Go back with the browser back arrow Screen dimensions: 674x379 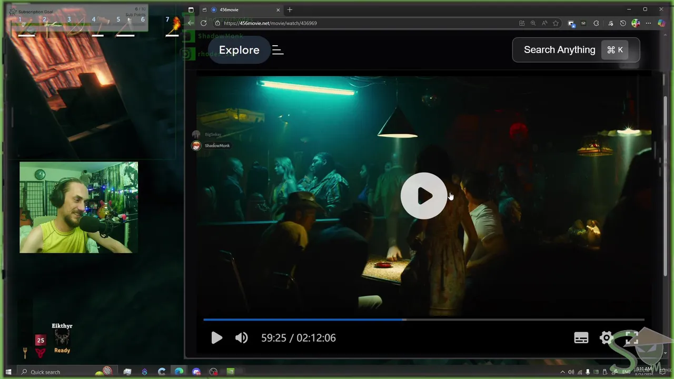point(191,23)
